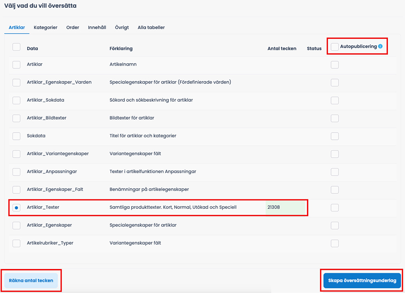The height and width of the screenshot is (293, 405).
Task: Switch to the Kategorier tab
Action: click(x=45, y=28)
